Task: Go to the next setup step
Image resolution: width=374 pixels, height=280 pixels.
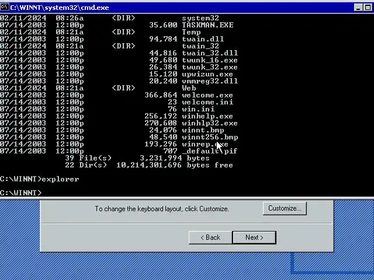Action: coord(254,237)
